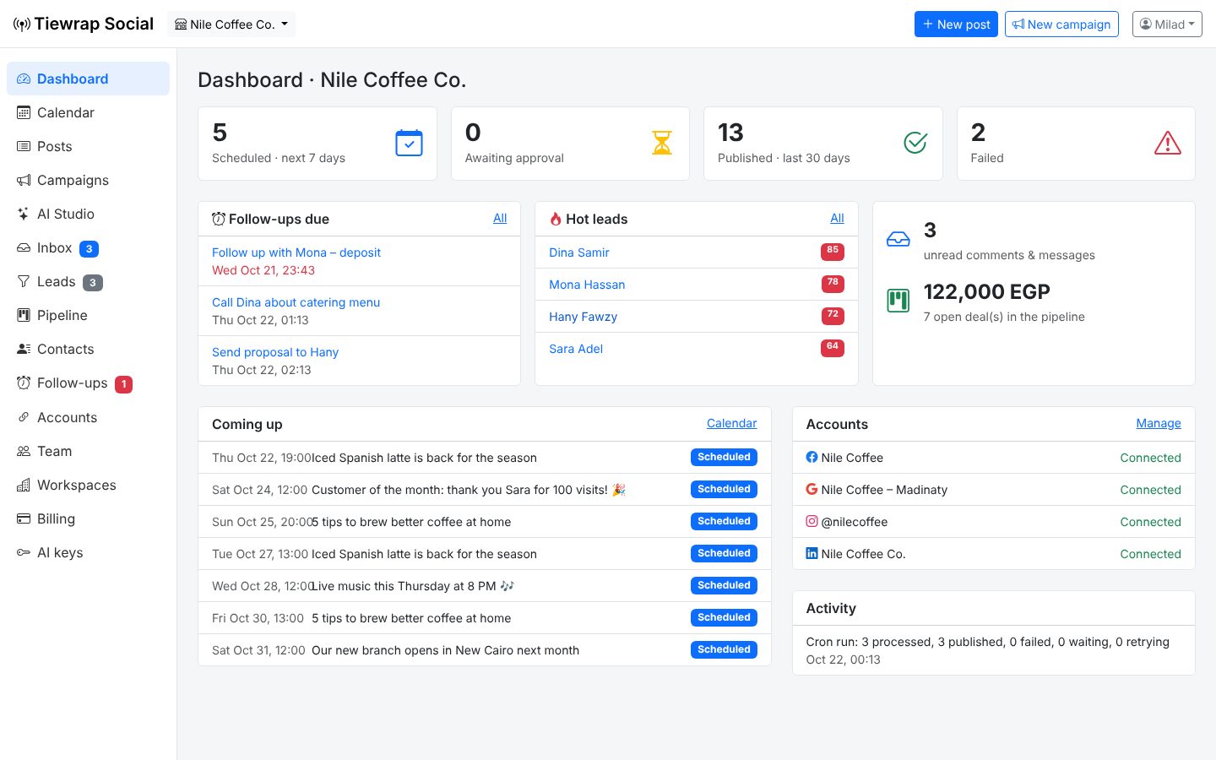This screenshot has height=760, width=1216.
Task: Click the Scheduled next 7 days stat card
Action: pos(318,144)
